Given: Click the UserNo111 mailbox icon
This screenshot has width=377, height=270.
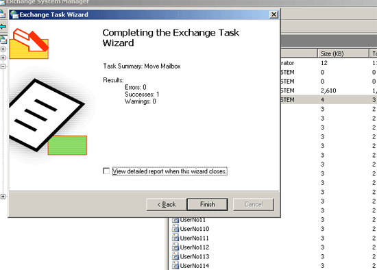Looking at the screenshot, I should pyautogui.click(x=175, y=238).
